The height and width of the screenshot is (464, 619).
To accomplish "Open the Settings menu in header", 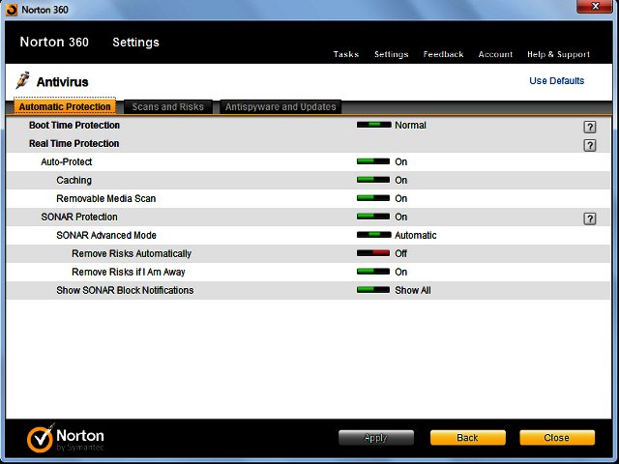I will [x=391, y=54].
